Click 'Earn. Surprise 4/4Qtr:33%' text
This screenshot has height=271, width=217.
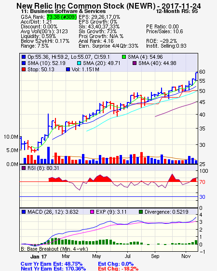tap(108, 46)
